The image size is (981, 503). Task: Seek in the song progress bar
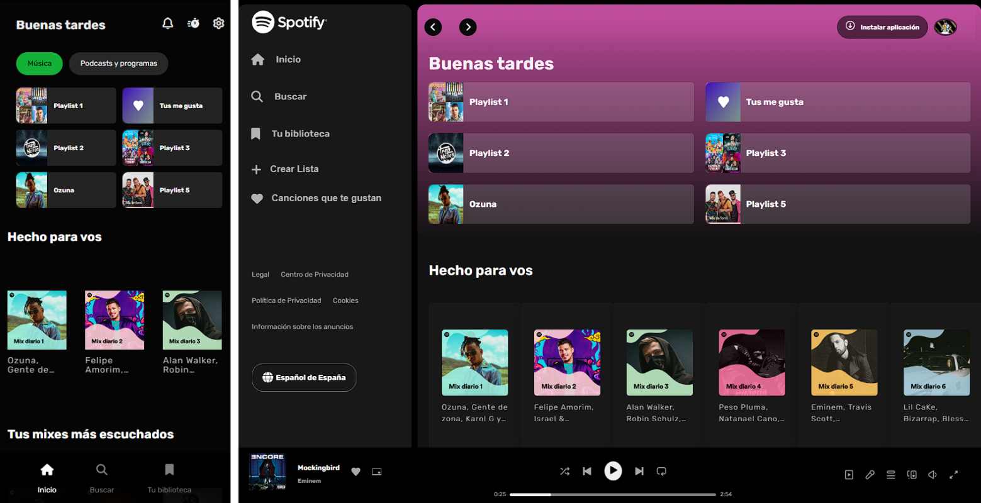point(613,494)
